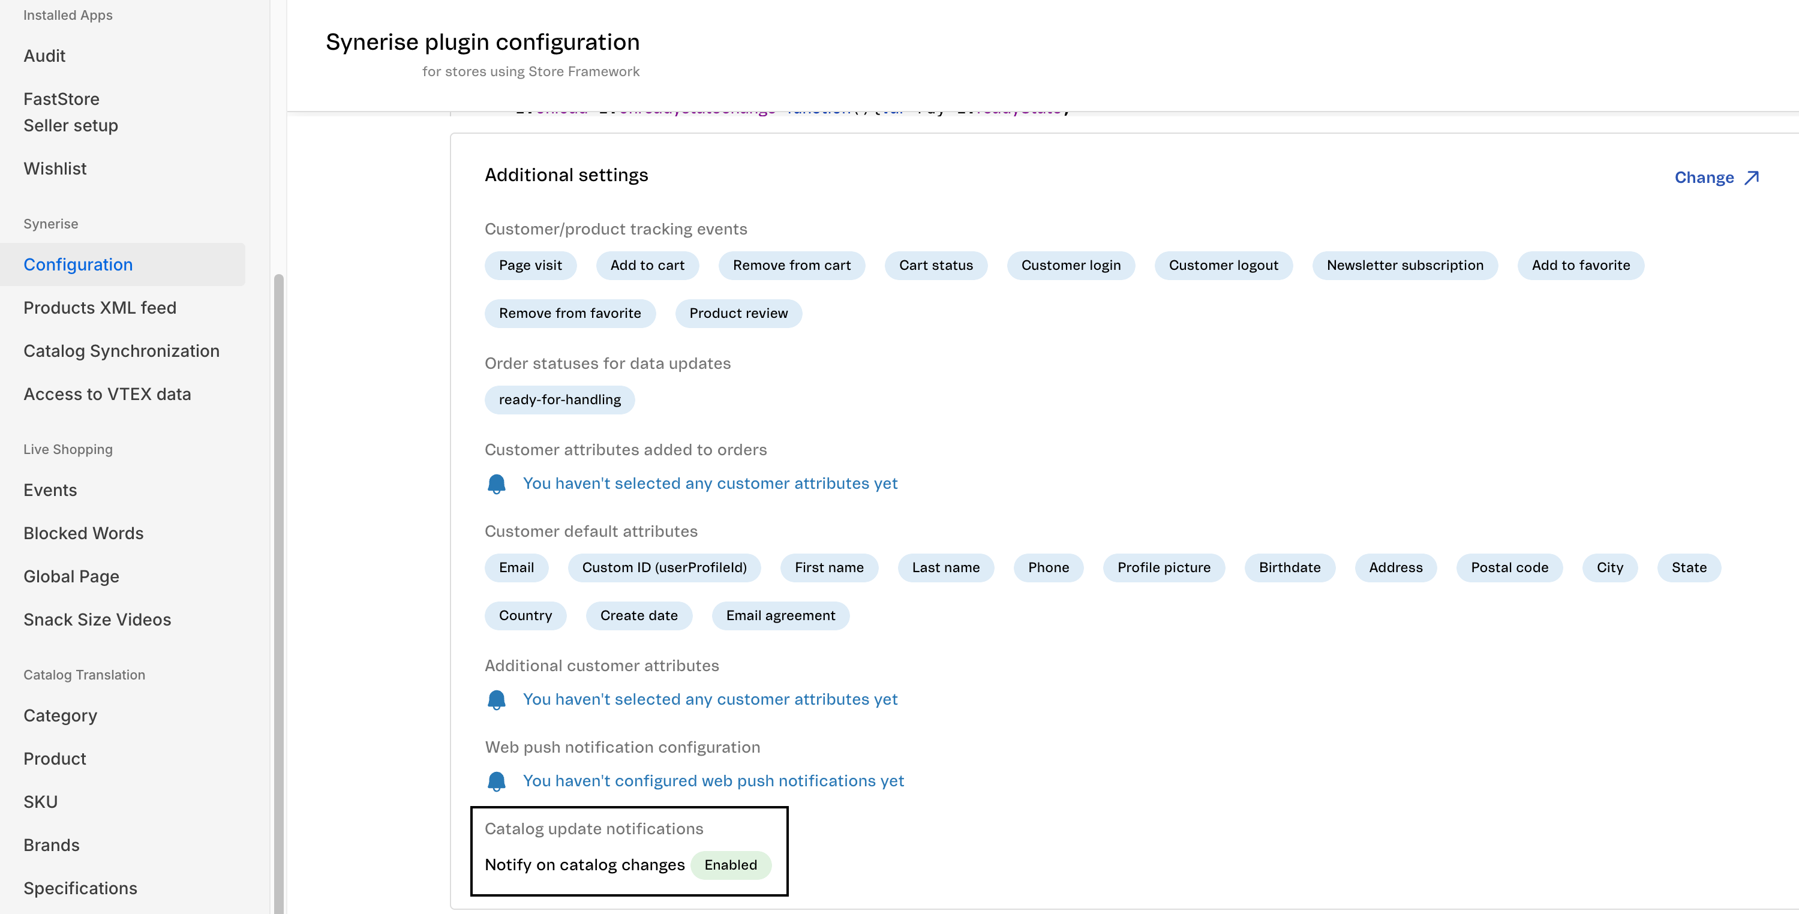
Task: Click the City tag
Action: coord(1611,568)
